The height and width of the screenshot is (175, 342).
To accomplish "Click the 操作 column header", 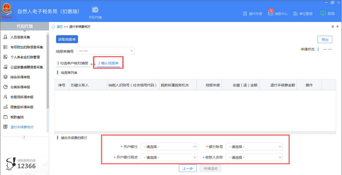I will [x=309, y=85].
